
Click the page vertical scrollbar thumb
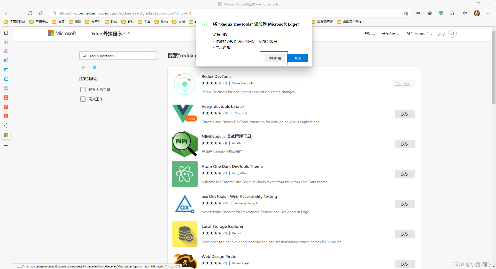(x=494, y=67)
